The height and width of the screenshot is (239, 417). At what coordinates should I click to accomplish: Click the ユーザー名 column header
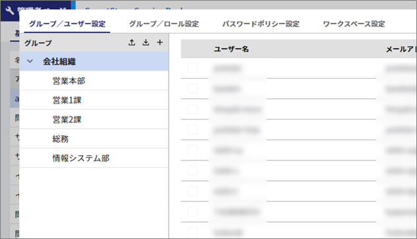click(x=232, y=49)
